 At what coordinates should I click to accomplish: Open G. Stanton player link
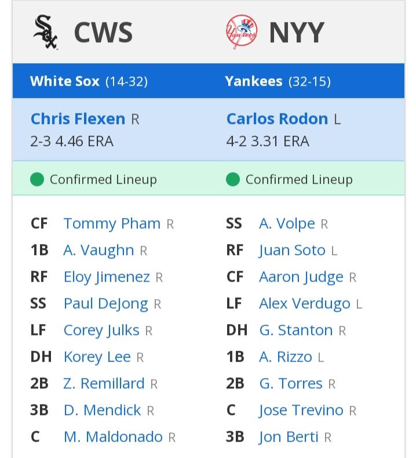pos(296,330)
